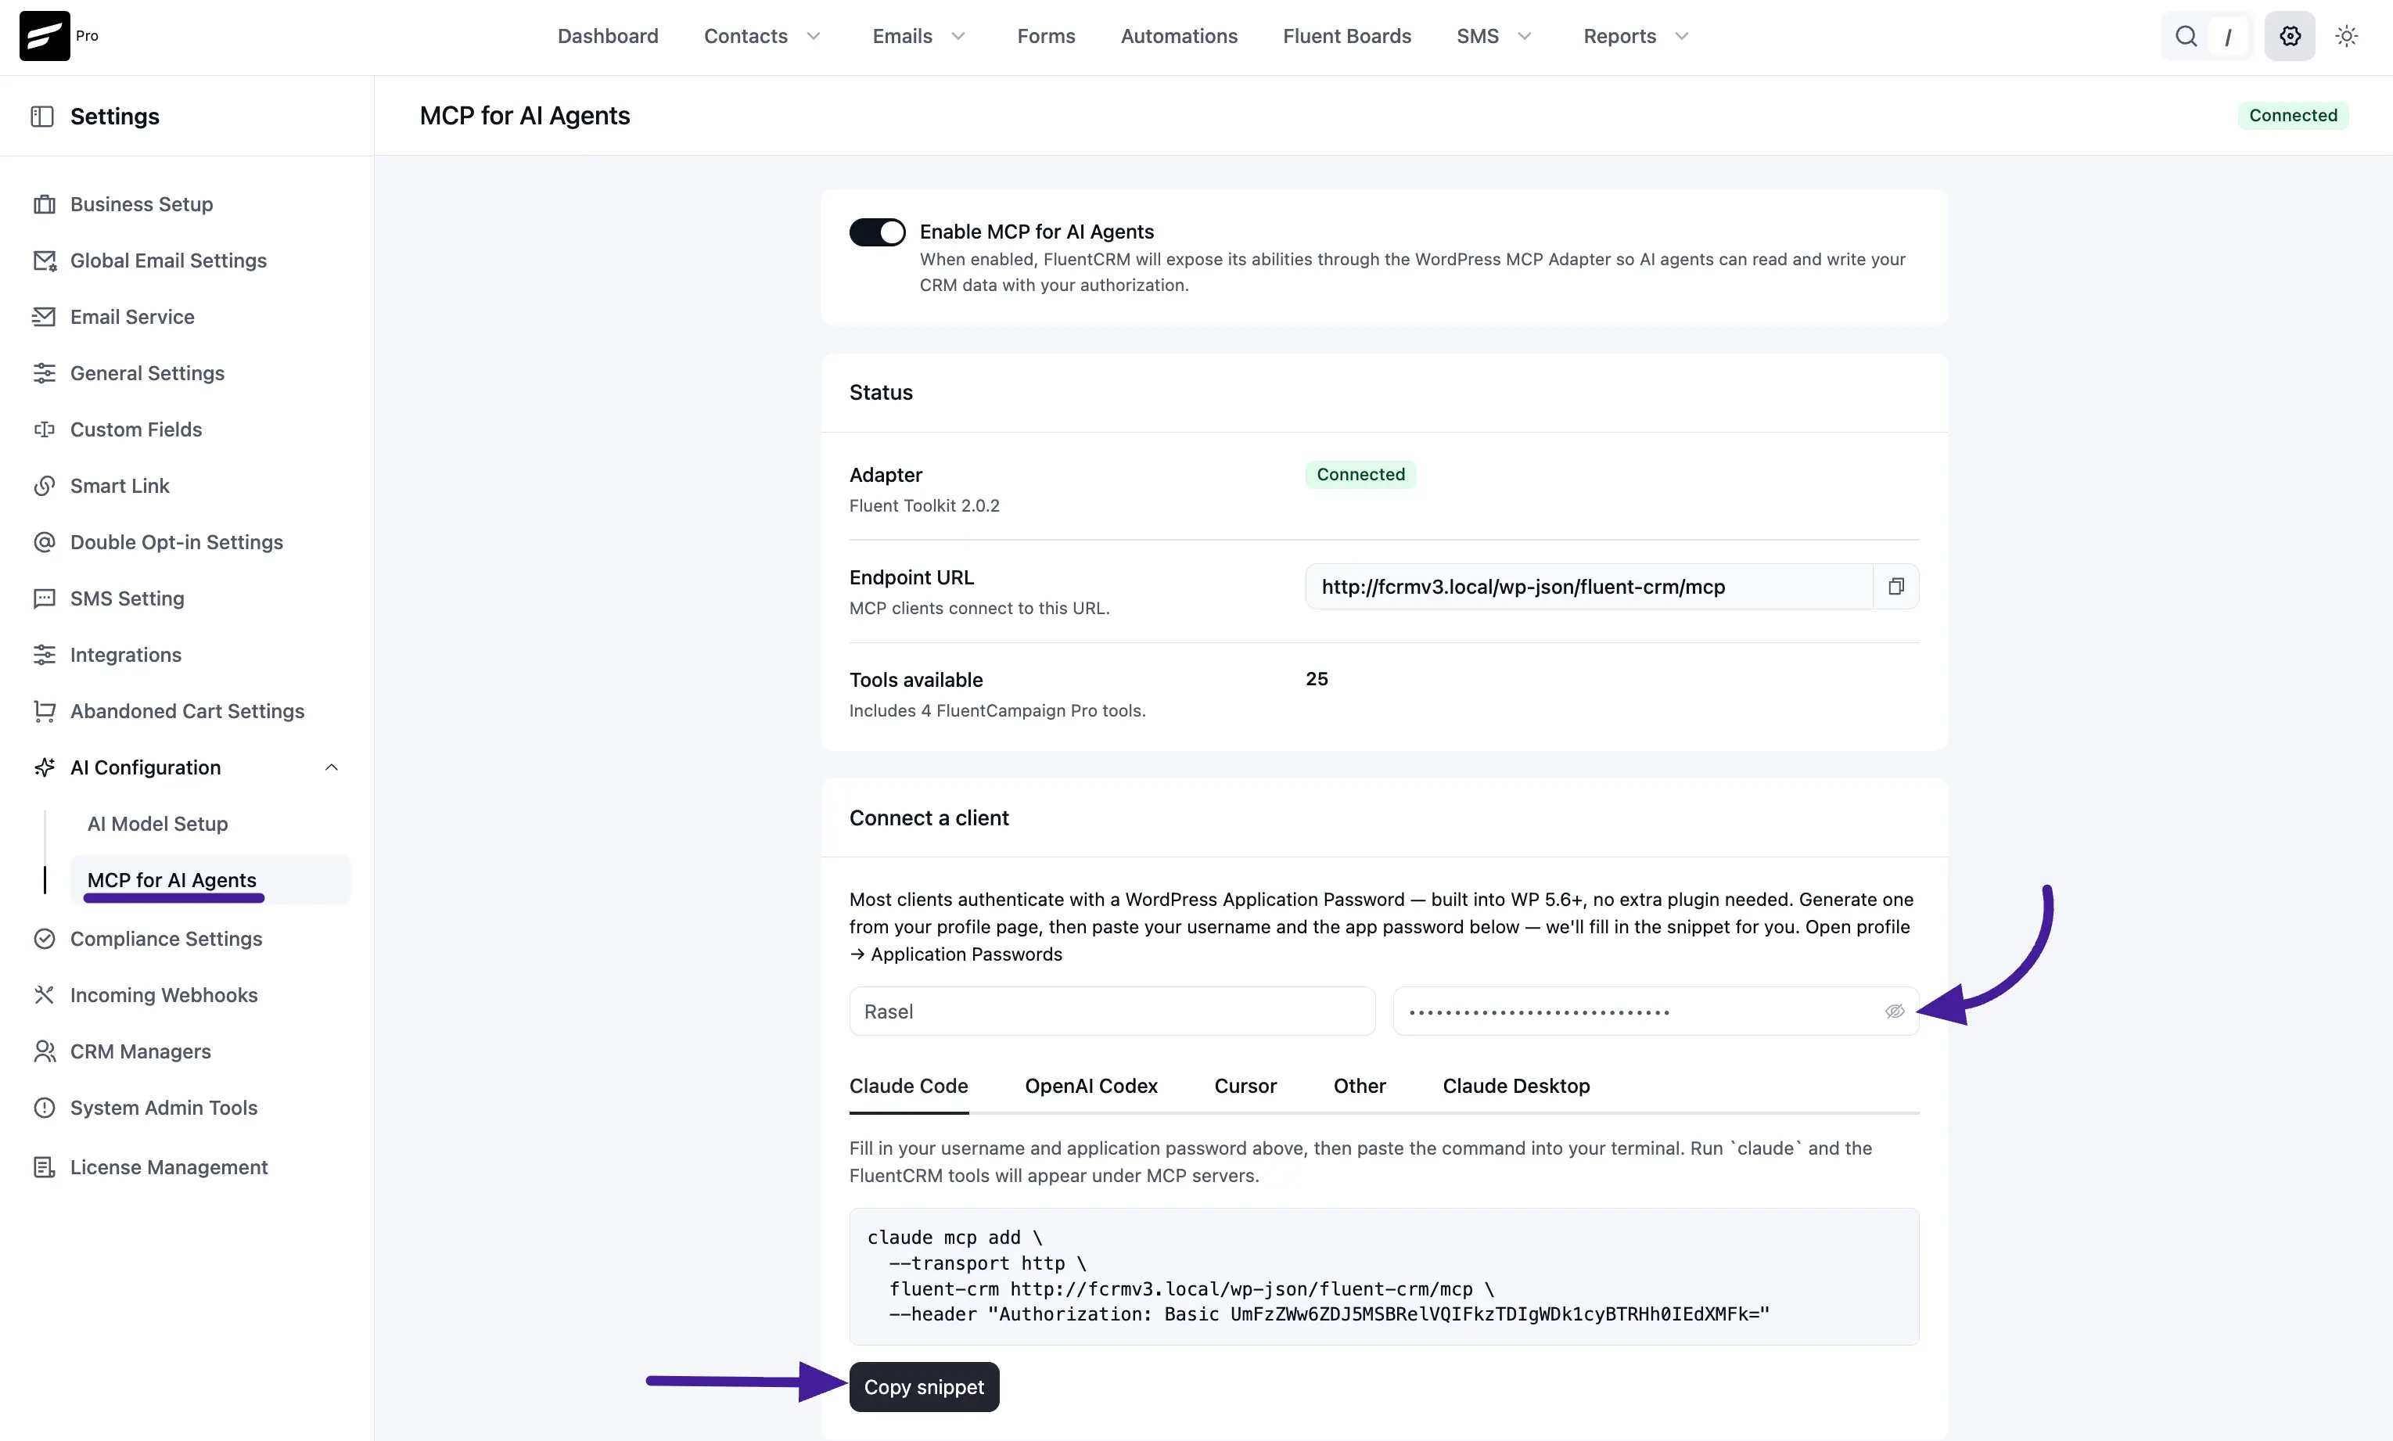Switch to the Claude Desktop tab

[1515, 1086]
